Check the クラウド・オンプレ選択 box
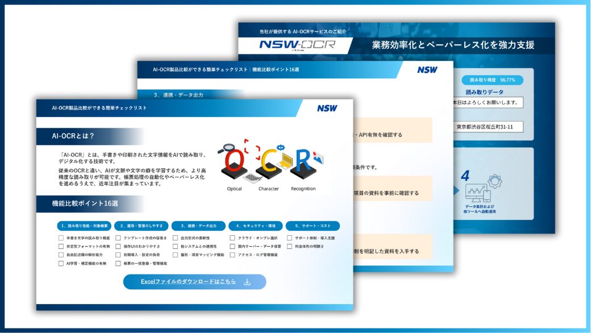The image size is (591, 333). [232, 238]
